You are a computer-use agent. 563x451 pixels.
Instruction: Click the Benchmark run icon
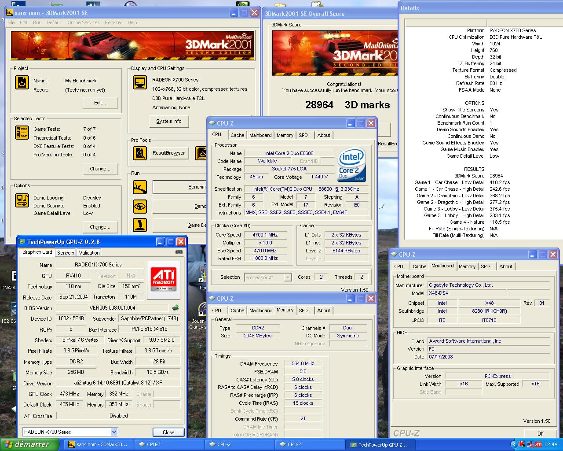[140, 187]
